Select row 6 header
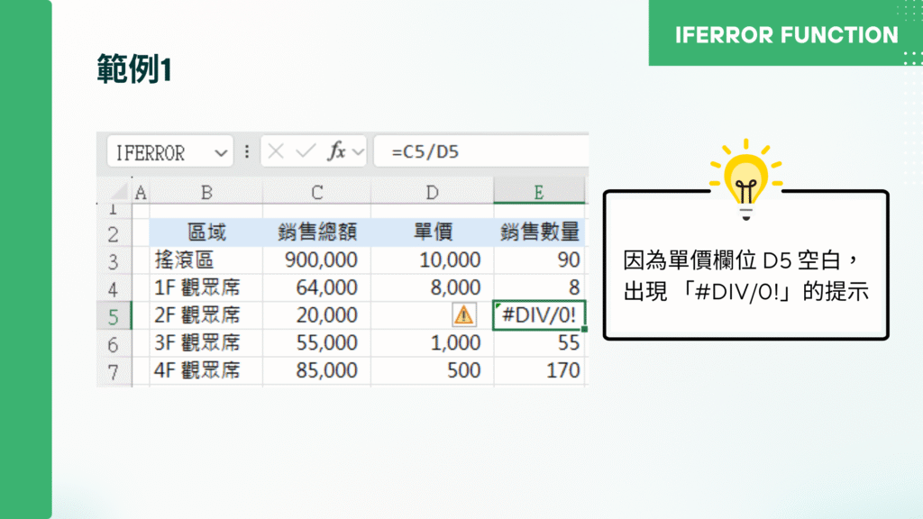Screen dimensions: 923x519 coord(114,343)
